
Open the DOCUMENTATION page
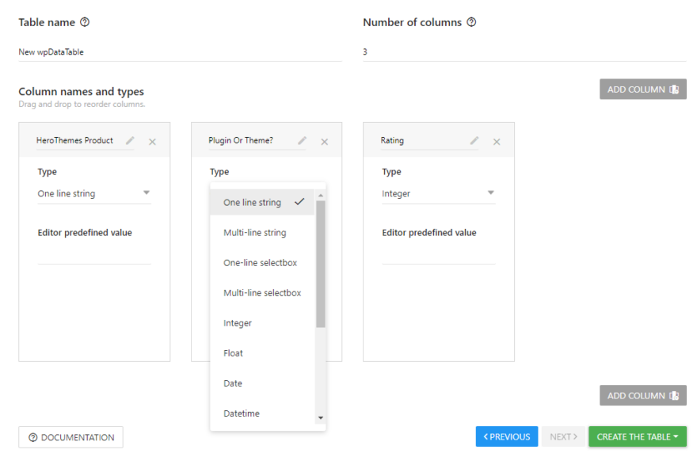click(x=70, y=436)
